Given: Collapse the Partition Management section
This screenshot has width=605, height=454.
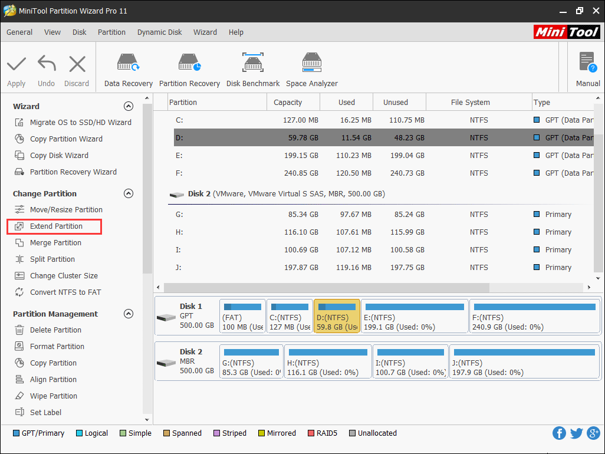Looking at the screenshot, I should 129,314.
